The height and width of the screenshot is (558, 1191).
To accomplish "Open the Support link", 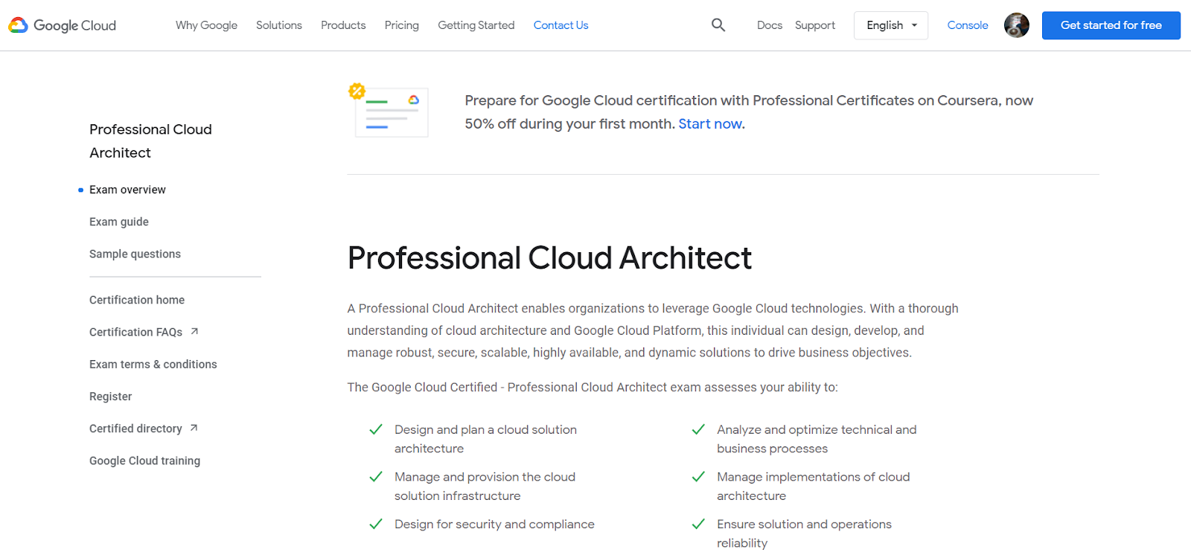I will point(815,25).
